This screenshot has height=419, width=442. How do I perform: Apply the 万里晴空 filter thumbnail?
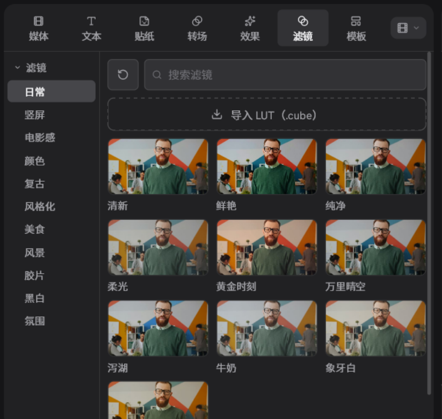tap(376, 248)
